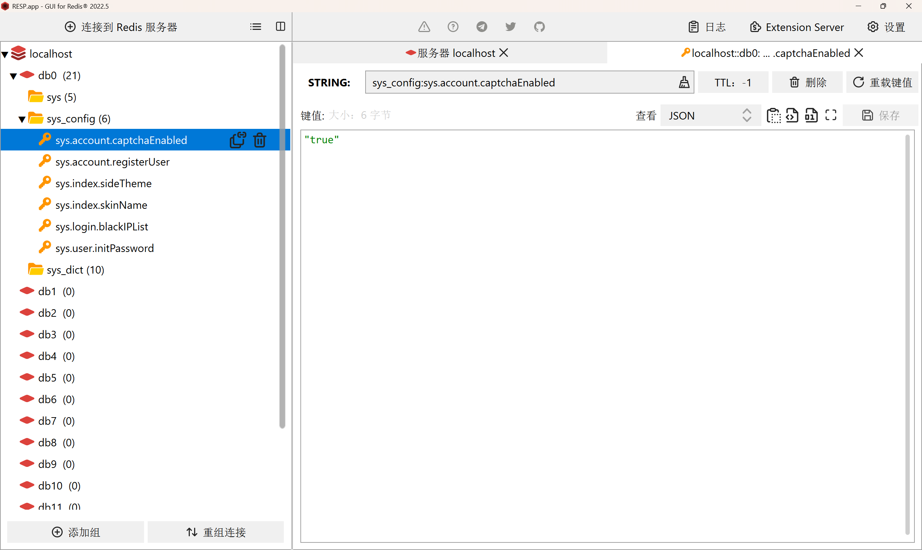Click the Twitter bird icon
922x550 pixels.
pos(510,27)
